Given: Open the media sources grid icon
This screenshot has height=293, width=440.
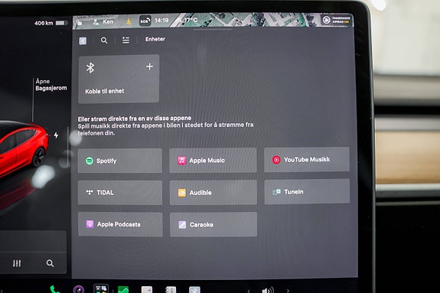Looking at the screenshot, I should (x=83, y=41).
